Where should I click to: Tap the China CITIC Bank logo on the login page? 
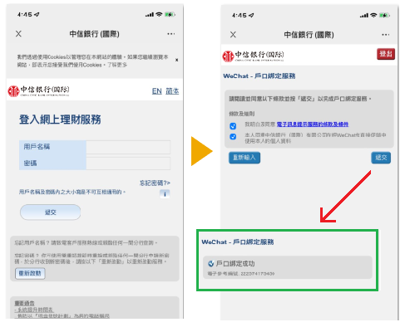tap(38, 90)
